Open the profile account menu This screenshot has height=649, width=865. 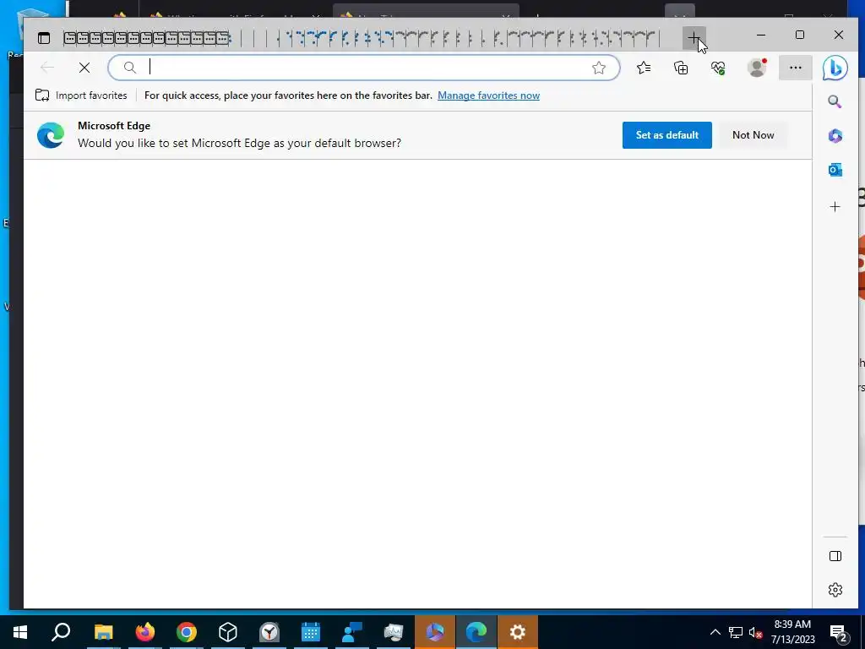[757, 68]
